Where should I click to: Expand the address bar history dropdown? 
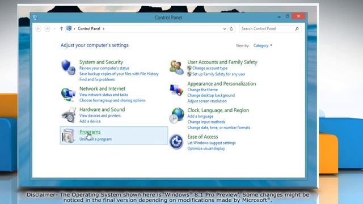click(x=225, y=29)
